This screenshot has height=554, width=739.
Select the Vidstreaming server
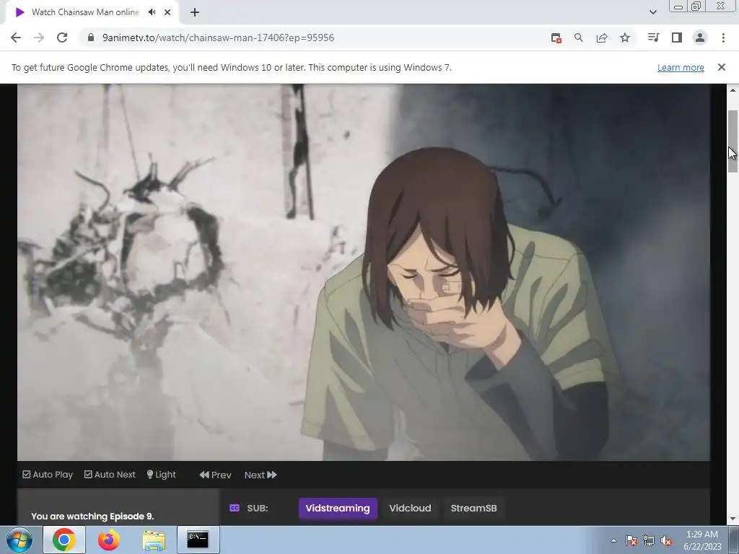pyautogui.click(x=338, y=509)
